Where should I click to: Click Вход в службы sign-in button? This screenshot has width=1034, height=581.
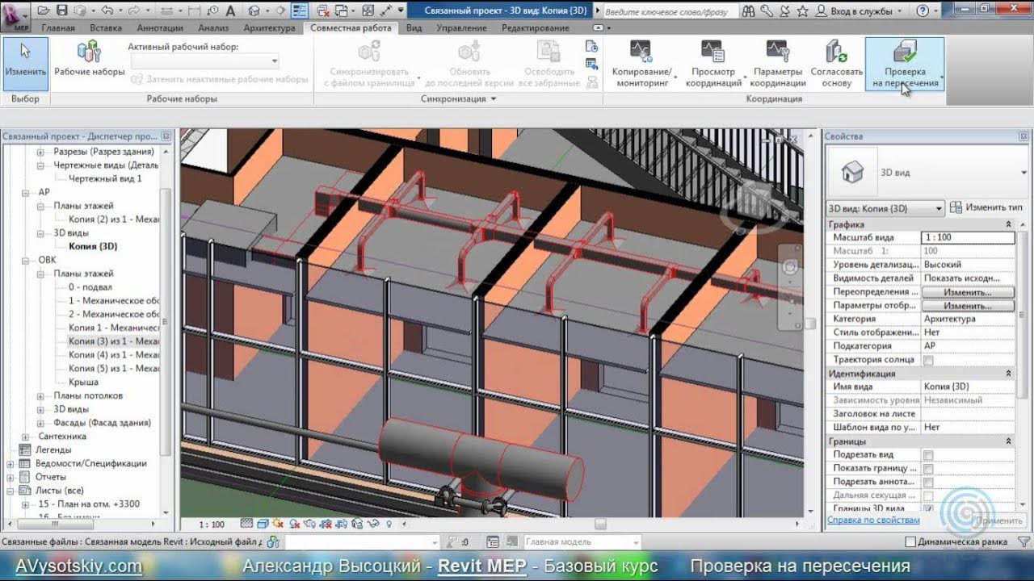tap(861, 11)
